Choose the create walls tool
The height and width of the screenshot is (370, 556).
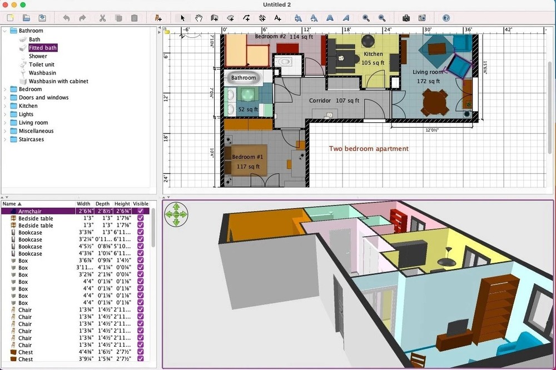(x=214, y=18)
